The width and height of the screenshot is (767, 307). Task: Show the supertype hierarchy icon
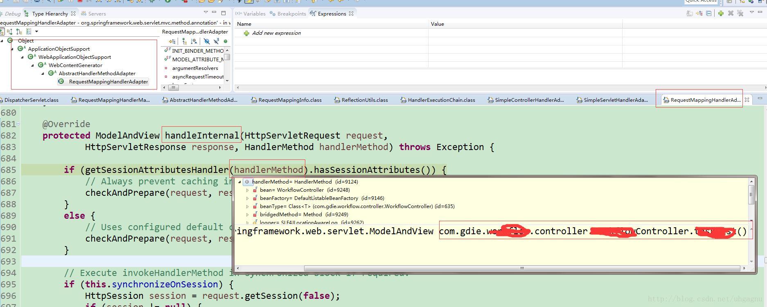(10, 31)
